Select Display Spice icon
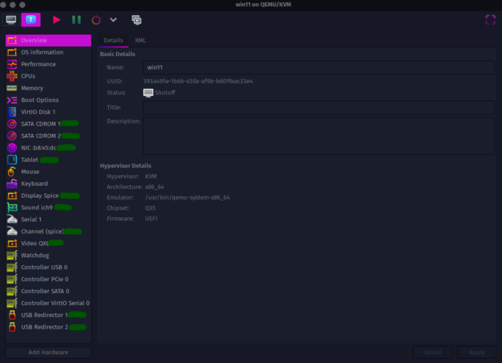 point(12,196)
